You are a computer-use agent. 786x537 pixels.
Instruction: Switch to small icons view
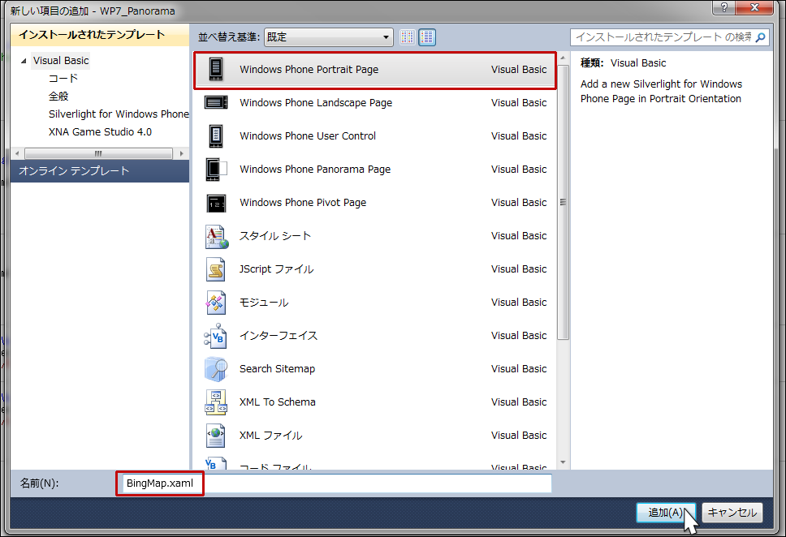click(x=407, y=37)
